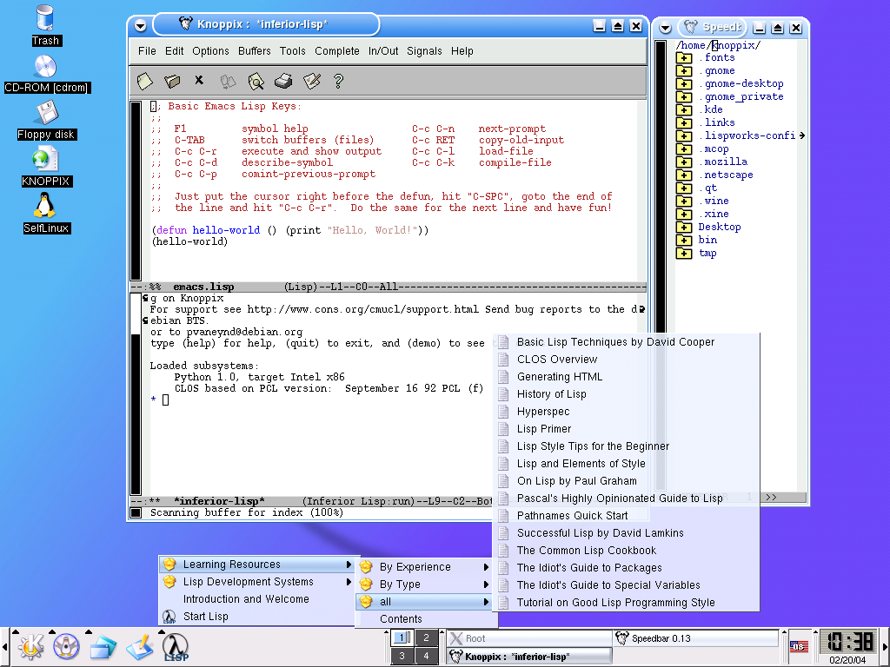890x667 pixels.
Task: Open preferences via the checklist toolbar icon
Action: (311, 81)
